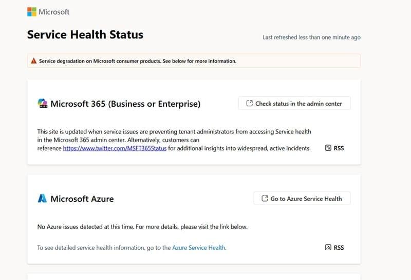Click the Last refreshed timestamp text
The image size is (411, 280).
tap(311, 37)
